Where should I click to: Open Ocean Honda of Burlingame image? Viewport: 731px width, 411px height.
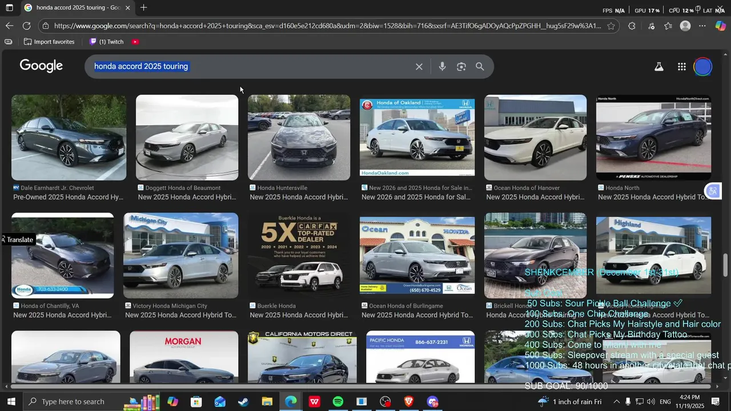tap(417, 256)
